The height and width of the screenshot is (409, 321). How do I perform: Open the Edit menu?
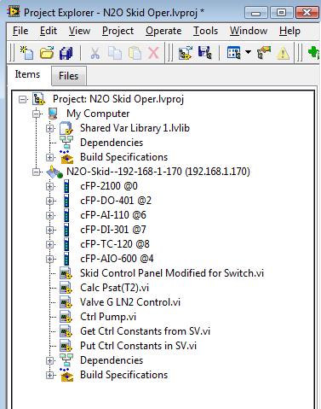pos(49,31)
